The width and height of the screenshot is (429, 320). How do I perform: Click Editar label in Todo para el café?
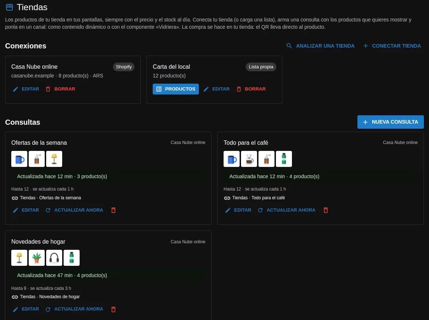coord(243,210)
